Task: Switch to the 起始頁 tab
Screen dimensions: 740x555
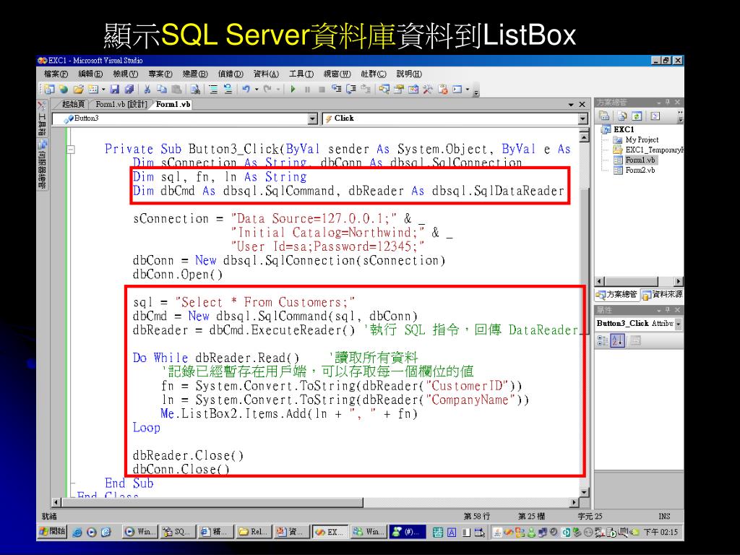Action: tap(73, 104)
